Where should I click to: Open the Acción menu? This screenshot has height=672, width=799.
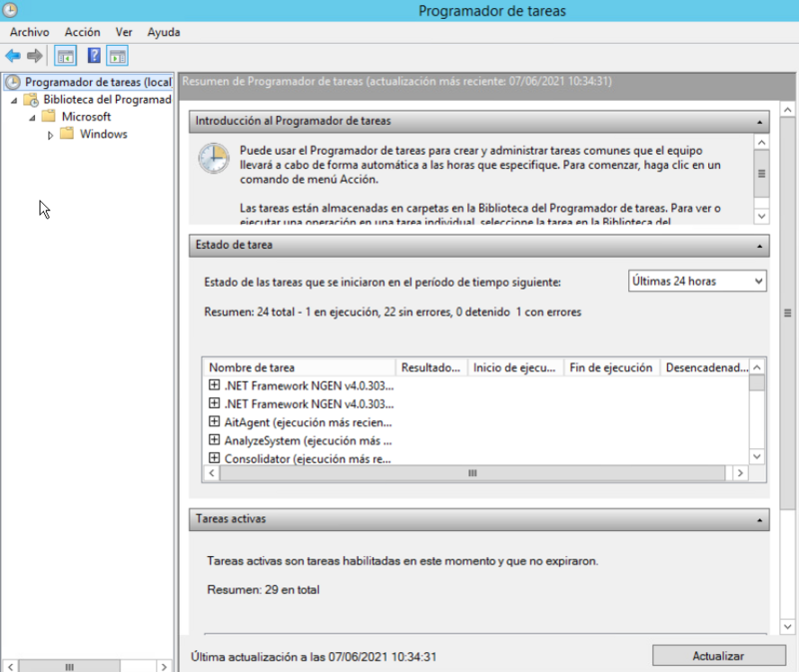pos(82,32)
